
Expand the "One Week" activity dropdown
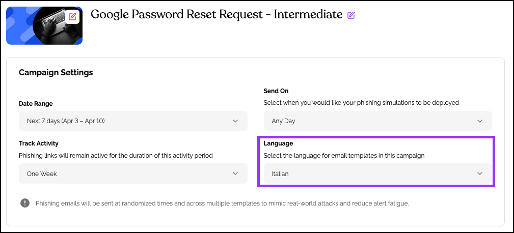tap(132, 173)
